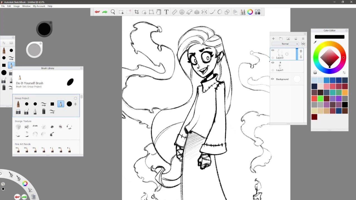Close the Brush Library panel

point(81,68)
